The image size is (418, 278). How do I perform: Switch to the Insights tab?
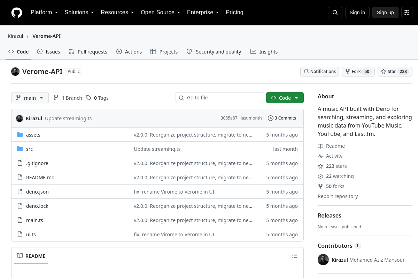point(264,52)
